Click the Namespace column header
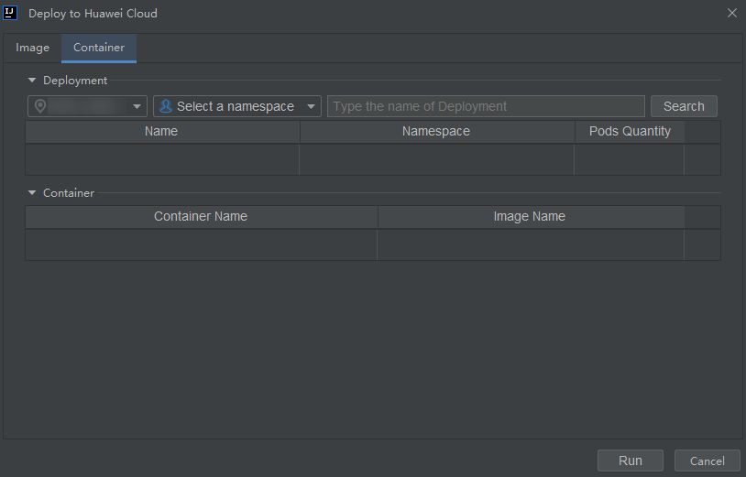Screen dimensions: 746x477 point(437,132)
